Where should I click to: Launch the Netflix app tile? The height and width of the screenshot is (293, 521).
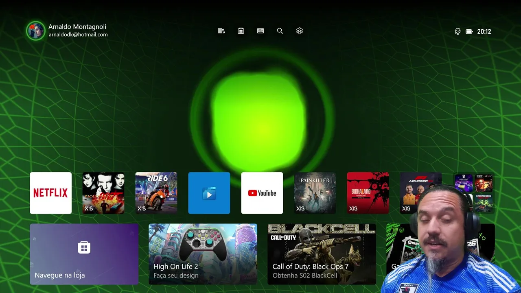pos(50,193)
